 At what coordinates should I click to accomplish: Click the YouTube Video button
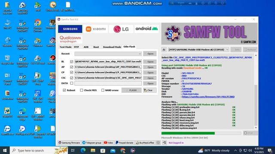[x=108, y=142]
